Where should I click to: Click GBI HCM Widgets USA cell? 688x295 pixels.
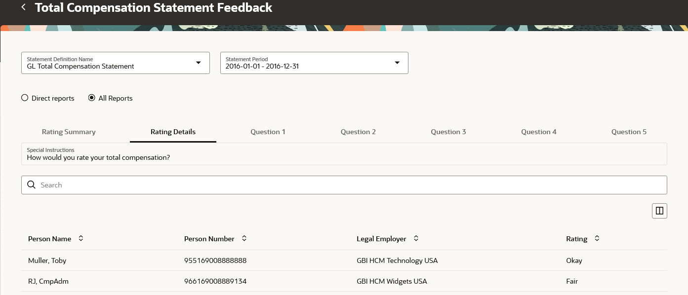click(x=392, y=281)
